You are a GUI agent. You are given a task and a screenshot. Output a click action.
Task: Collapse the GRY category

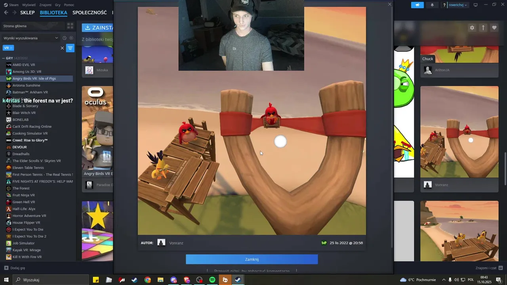coord(4,58)
